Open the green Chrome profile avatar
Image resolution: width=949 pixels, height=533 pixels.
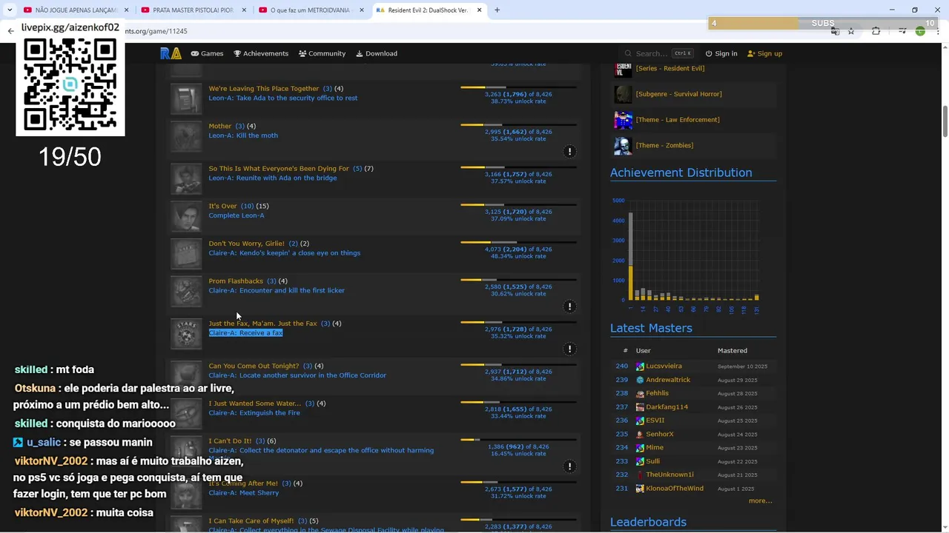pyautogui.click(x=920, y=31)
